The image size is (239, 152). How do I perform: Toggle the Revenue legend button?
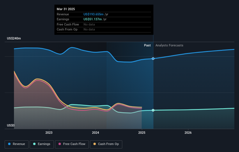click(17, 144)
